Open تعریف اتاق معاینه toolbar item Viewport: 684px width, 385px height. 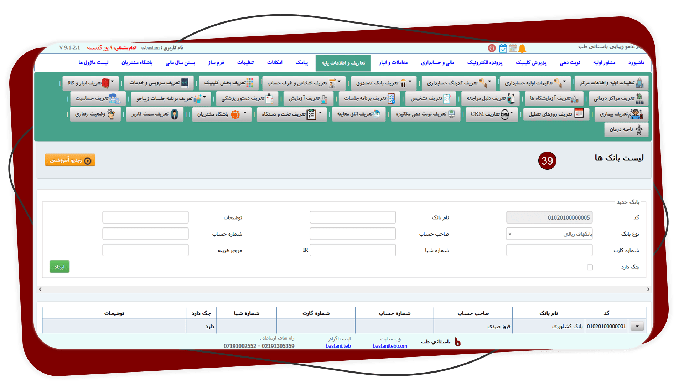[x=359, y=114]
